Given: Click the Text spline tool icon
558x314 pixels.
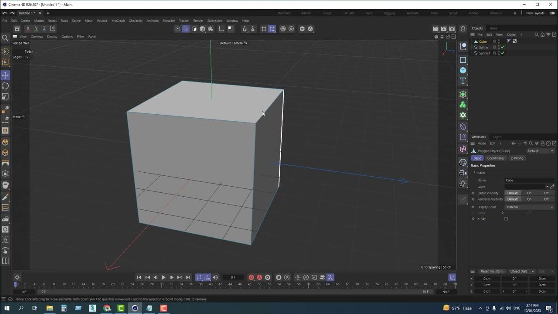Looking at the screenshot, I should point(463,81).
